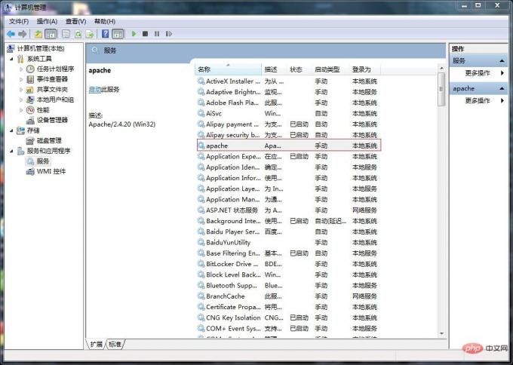The height and width of the screenshot is (365, 513).
Task: Sort by the 描述 column header
Action: pos(275,69)
